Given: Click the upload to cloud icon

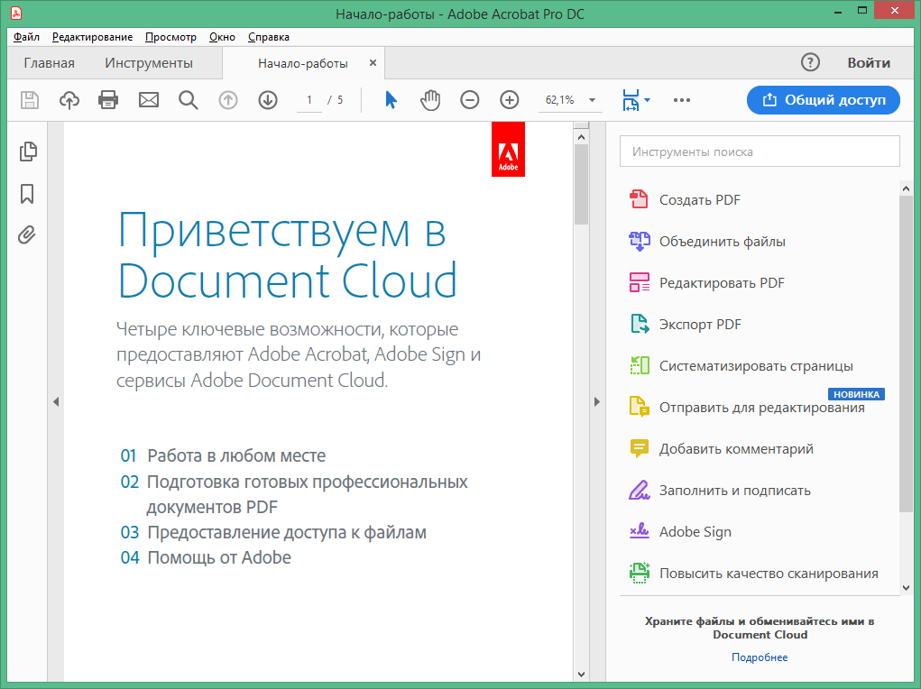Looking at the screenshot, I should pyautogui.click(x=69, y=100).
